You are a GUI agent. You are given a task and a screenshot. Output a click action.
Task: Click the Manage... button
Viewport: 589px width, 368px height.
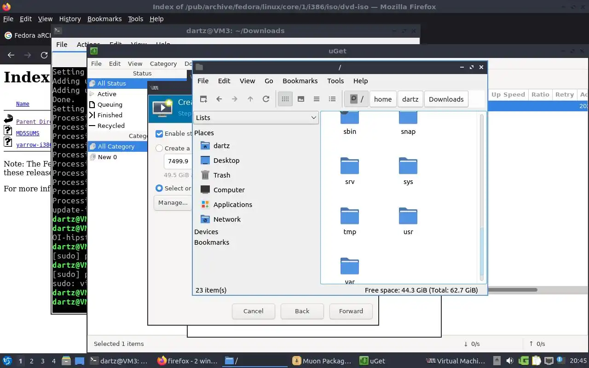pos(173,203)
